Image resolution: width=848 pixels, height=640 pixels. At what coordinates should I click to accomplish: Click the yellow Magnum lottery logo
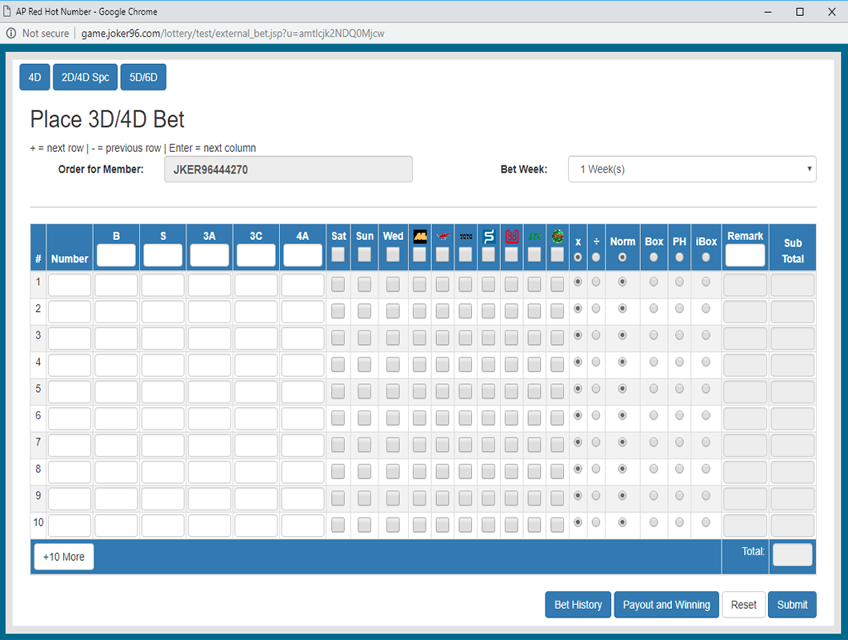tap(419, 237)
